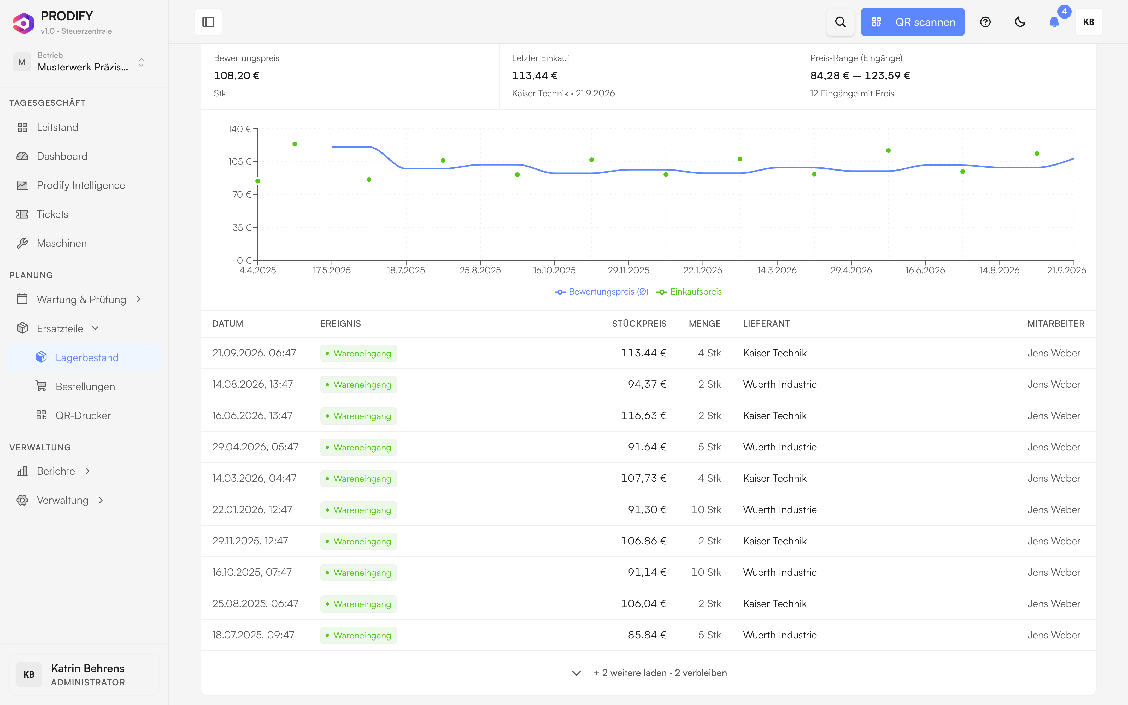Click the Prodify logo
The width and height of the screenshot is (1128, 705).
click(23, 23)
